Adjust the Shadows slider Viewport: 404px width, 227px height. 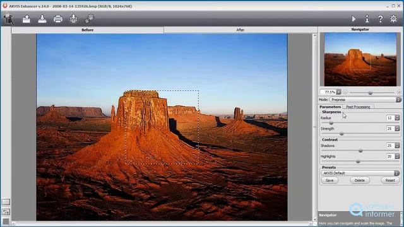coord(360,151)
